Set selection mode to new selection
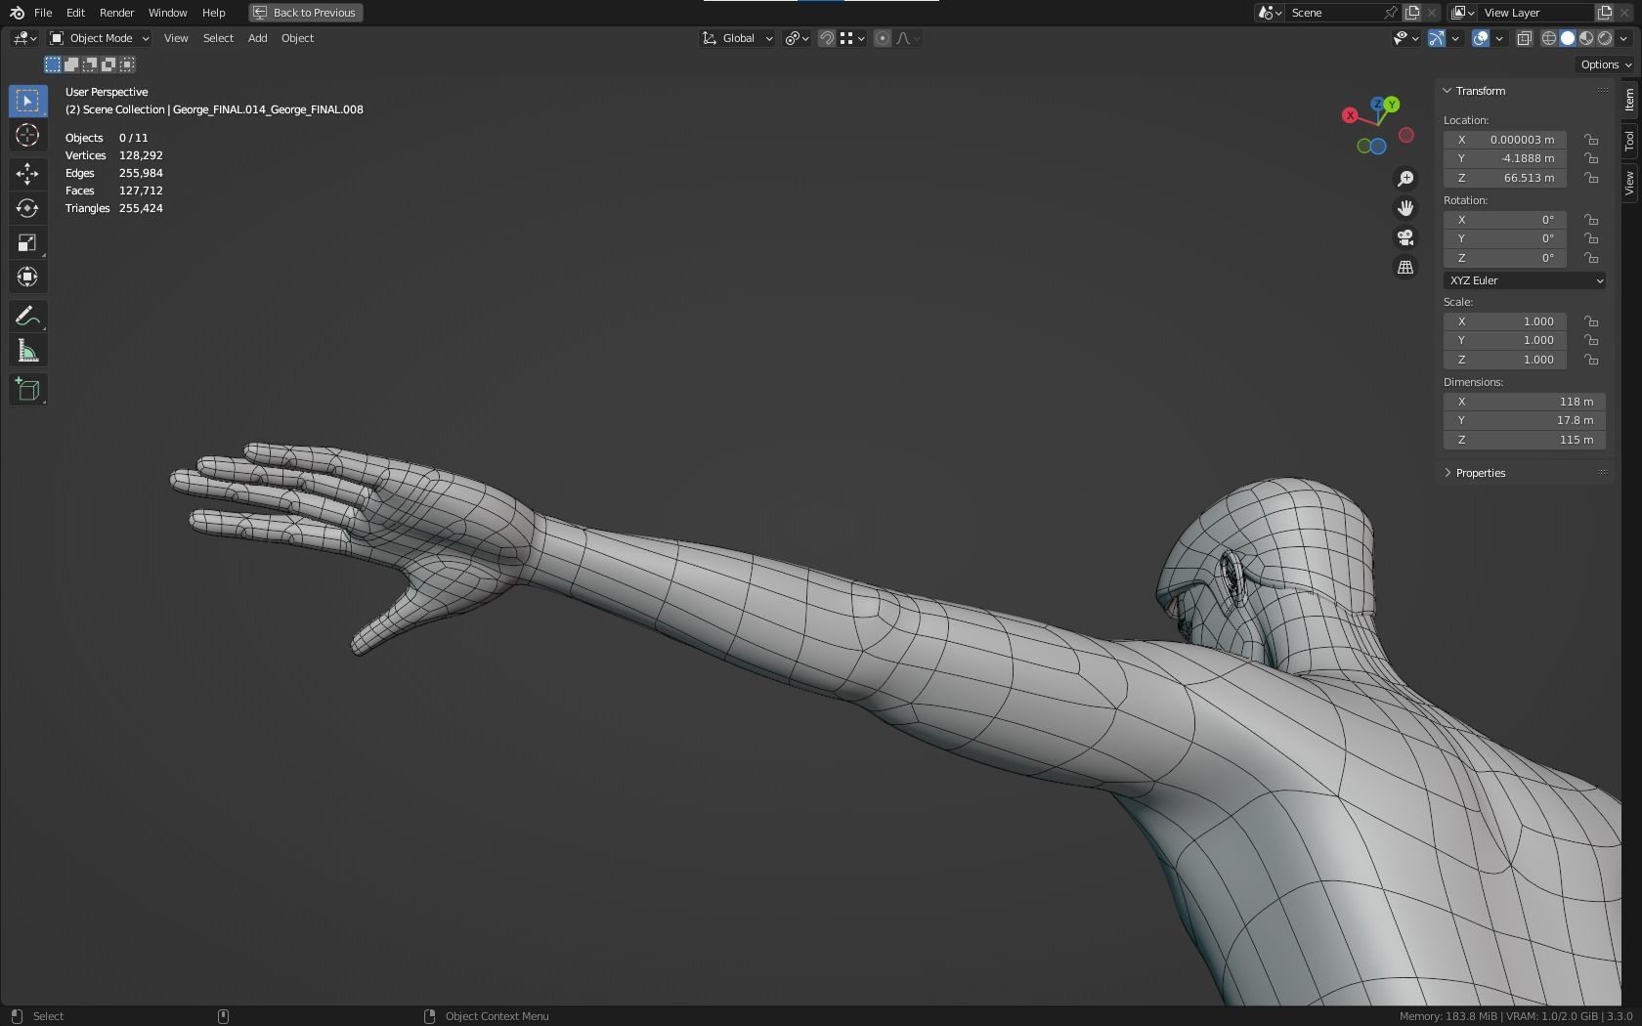Viewport: 1642px width, 1026px height. pyautogui.click(x=53, y=64)
